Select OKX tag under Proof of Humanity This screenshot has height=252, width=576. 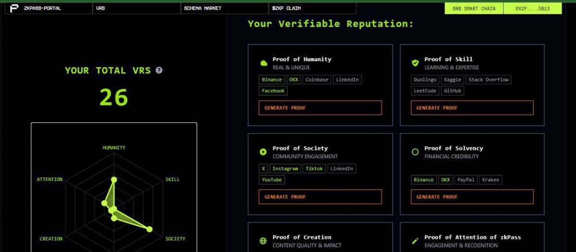pyautogui.click(x=293, y=80)
